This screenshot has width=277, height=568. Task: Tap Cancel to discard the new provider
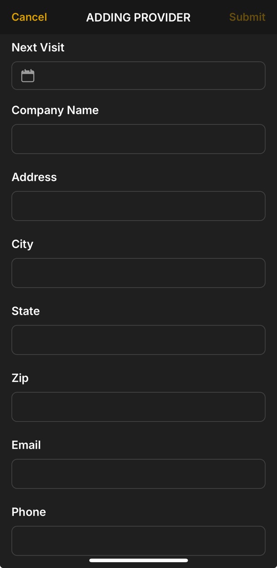point(29,17)
